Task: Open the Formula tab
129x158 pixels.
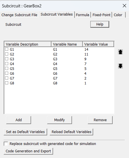Action: coord(82,15)
